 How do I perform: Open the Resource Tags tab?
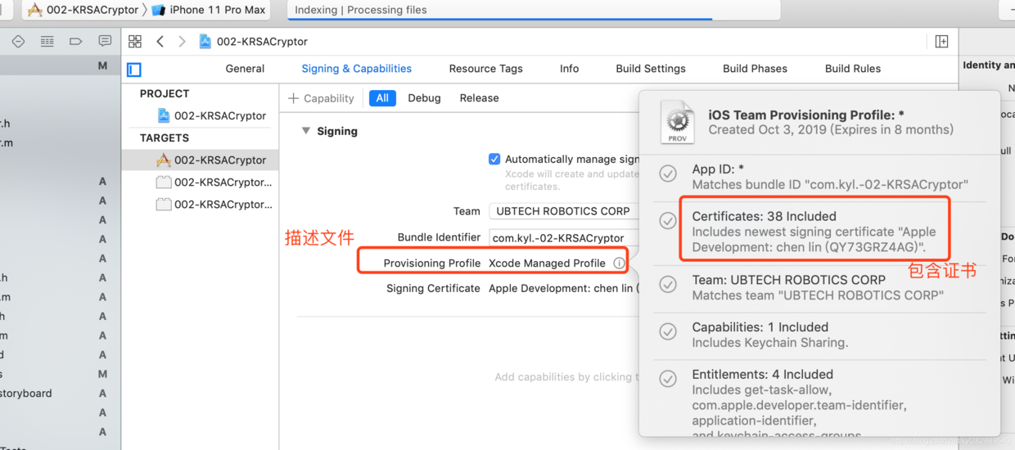486,69
